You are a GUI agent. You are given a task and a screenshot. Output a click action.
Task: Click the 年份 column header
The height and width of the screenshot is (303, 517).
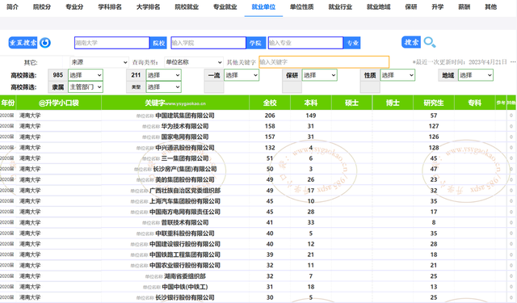click(8, 103)
